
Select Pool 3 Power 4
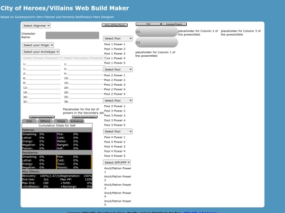pos(115,120)
